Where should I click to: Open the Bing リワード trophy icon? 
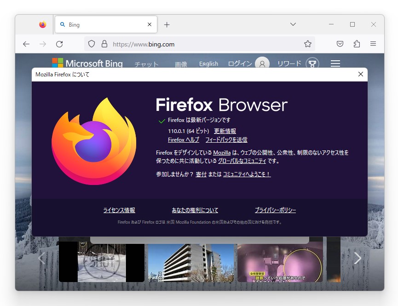(x=312, y=64)
